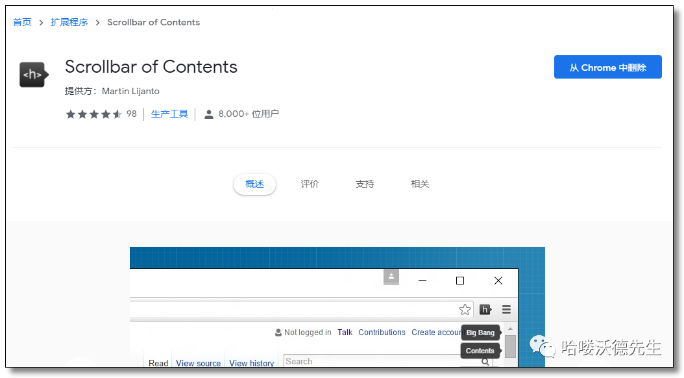The height and width of the screenshot is (378, 684).
Task: Click the preview screenshot image
Action: (x=337, y=307)
